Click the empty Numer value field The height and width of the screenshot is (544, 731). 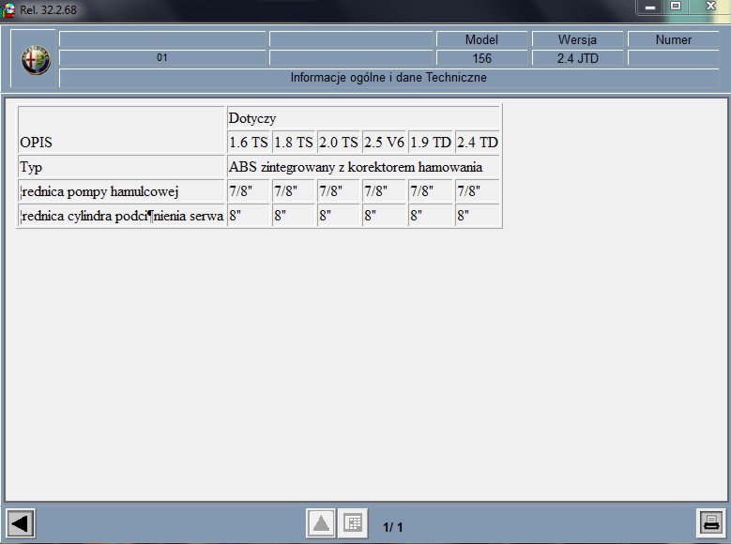pyautogui.click(x=673, y=58)
